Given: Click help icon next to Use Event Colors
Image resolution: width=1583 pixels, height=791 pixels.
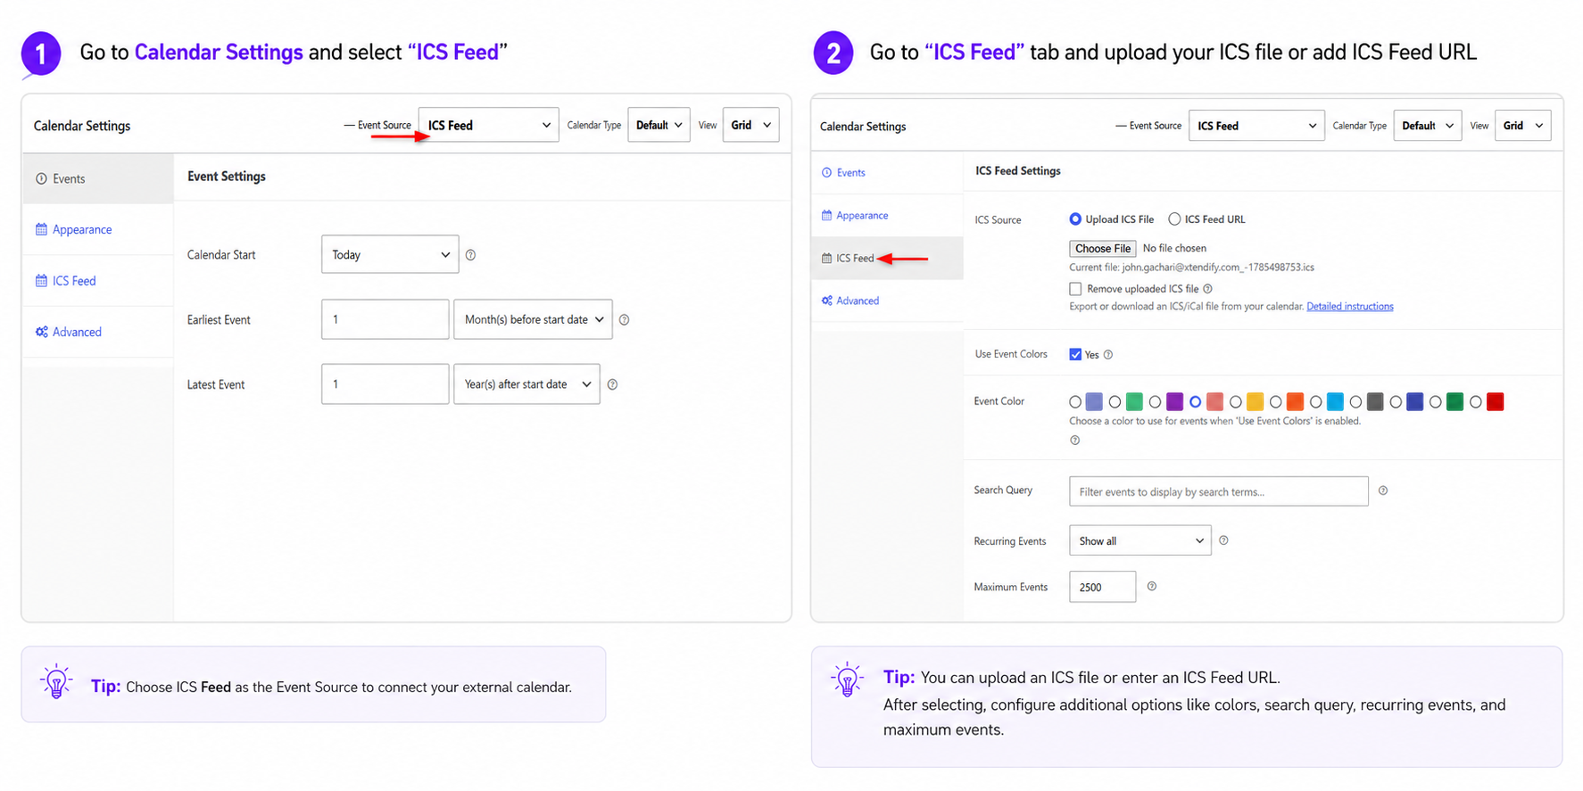Looking at the screenshot, I should pos(1107,355).
